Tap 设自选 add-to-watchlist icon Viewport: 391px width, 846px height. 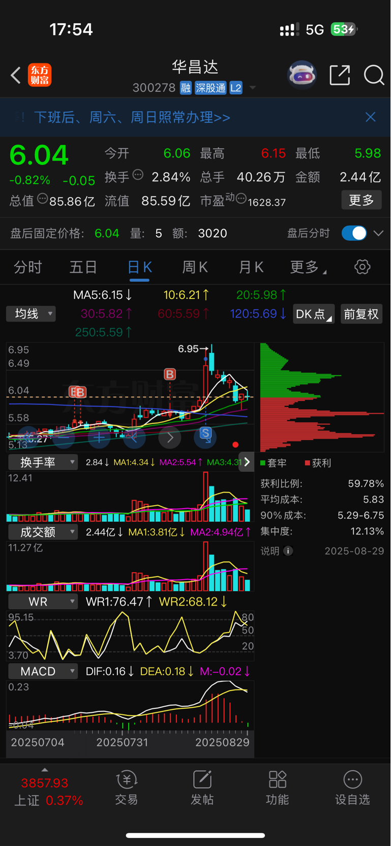click(352, 788)
